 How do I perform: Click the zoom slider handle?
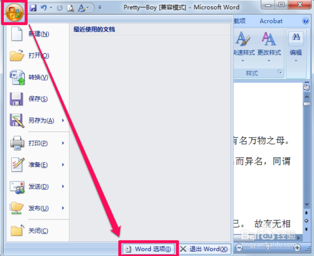[x=268, y=248]
